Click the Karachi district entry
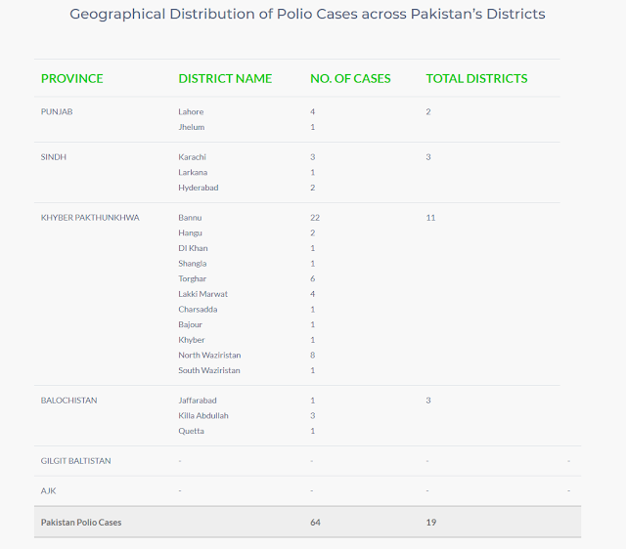 click(x=193, y=156)
